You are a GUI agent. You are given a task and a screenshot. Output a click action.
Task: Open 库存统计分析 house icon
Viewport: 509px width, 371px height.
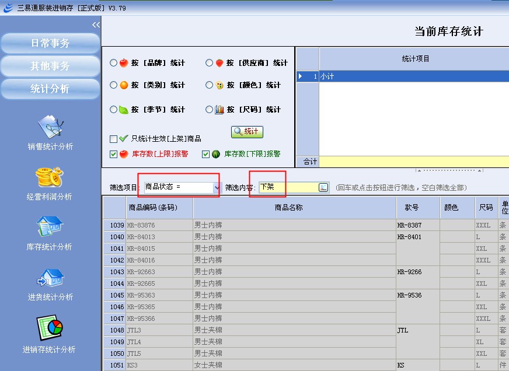tap(50, 227)
